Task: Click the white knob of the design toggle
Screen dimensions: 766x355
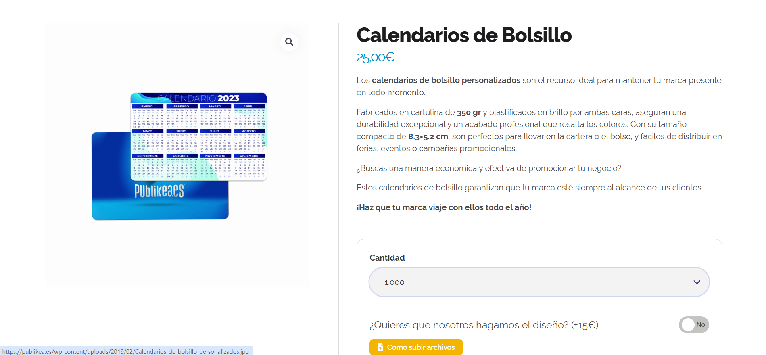Action: coord(688,324)
